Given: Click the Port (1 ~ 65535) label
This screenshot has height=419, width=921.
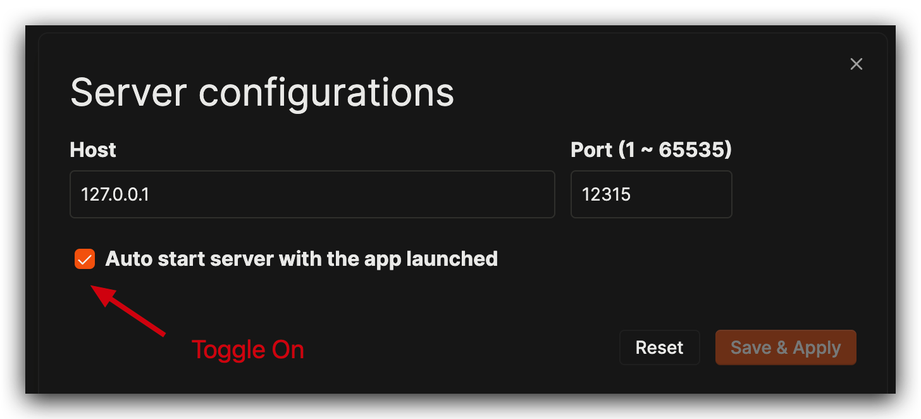Looking at the screenshot, I should pos(650,149).
